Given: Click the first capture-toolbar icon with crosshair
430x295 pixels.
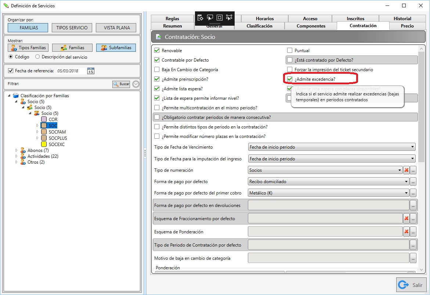Looking at the screenshot, I should click(x=200, y=18).
